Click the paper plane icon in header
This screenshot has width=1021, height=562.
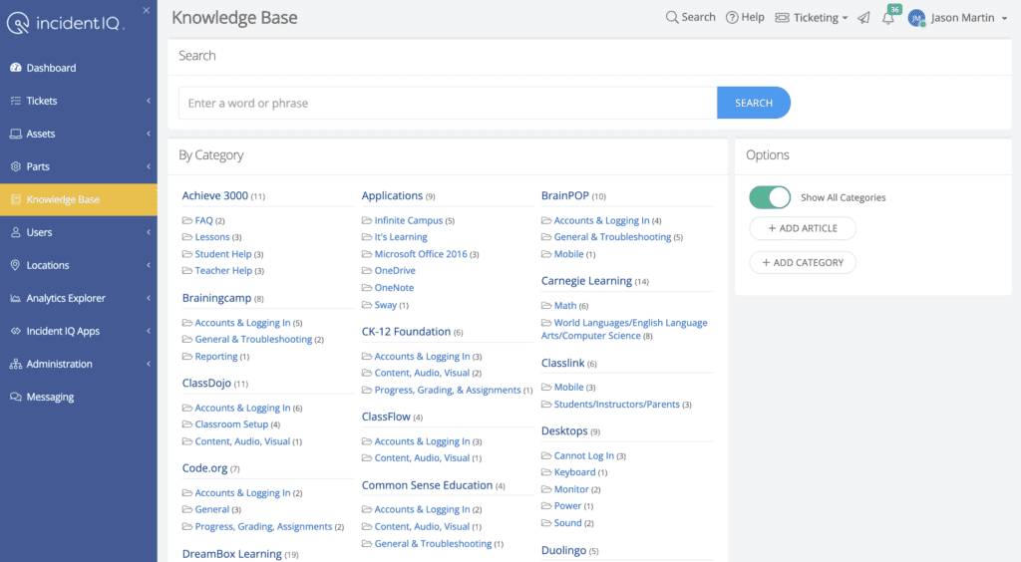pyautogui.click(x=863, y=18)
